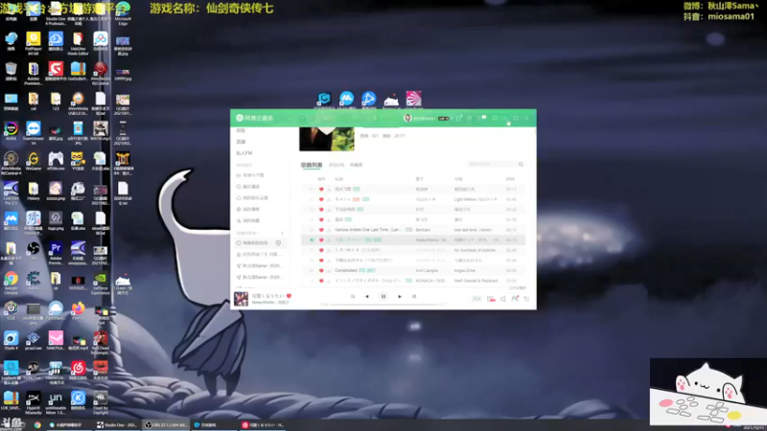Open the TeamViewer desktop shortcut
The image size is (767, 431).
point(34,133)
